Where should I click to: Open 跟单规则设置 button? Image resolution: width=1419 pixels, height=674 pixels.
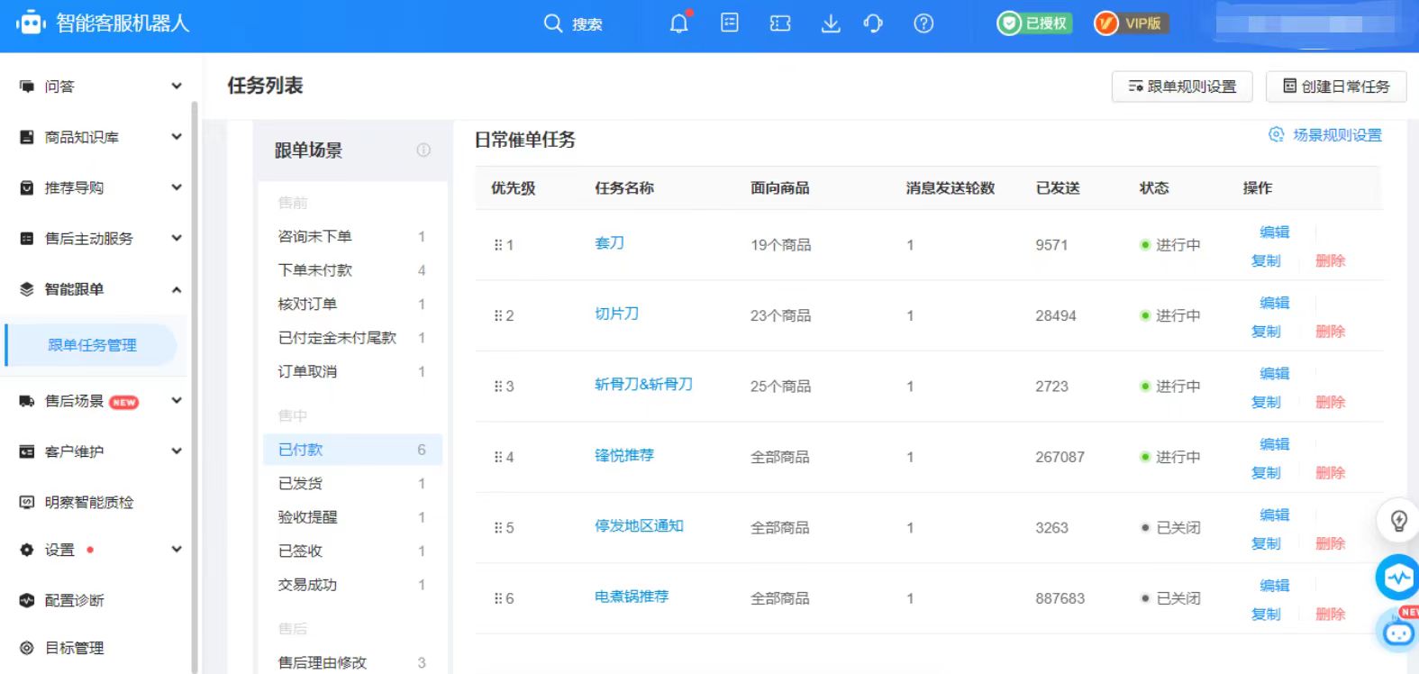(x=1182, y=87)
